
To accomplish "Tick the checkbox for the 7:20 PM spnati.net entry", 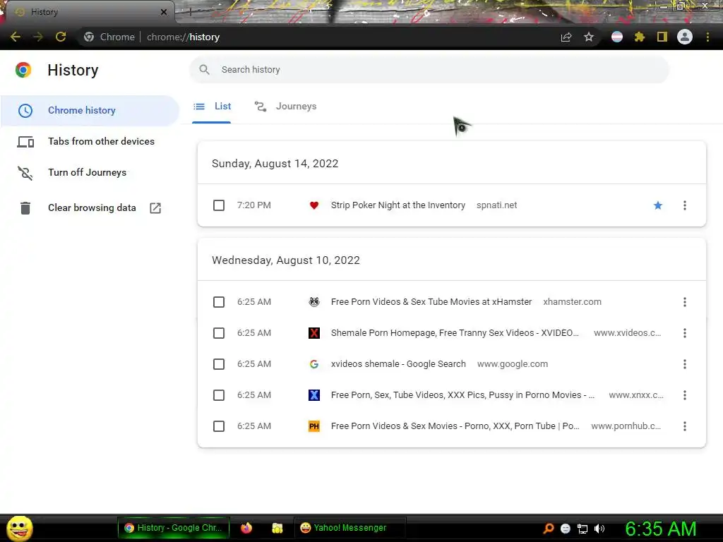I will click(219, 205).
